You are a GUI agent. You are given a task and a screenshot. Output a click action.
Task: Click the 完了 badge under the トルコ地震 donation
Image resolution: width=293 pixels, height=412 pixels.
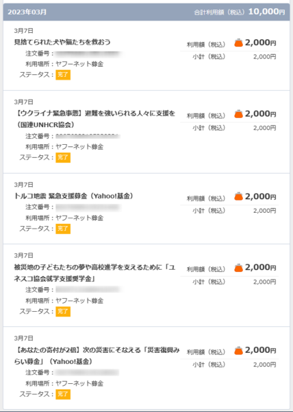[x=63, y=229]
